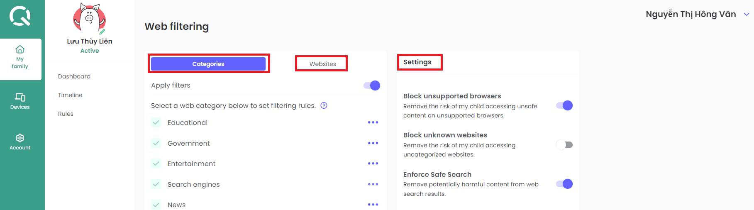Edit the pig avatar pencil icon
This screenshot has width=754, height=210.
[x=102, y=32]
